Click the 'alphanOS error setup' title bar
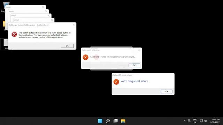Screen dimensions: 223x125 (143, 75)
